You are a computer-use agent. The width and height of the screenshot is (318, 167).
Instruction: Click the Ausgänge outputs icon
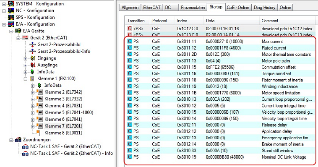[x=33, y=65]
